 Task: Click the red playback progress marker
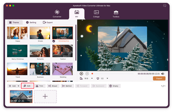tap(92, 74)
